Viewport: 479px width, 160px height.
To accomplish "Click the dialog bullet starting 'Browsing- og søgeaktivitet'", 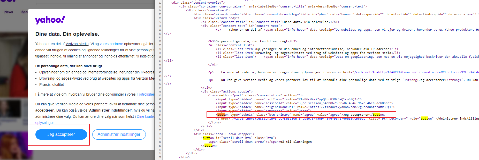I will pyautogui.click(x=97, y=78).
